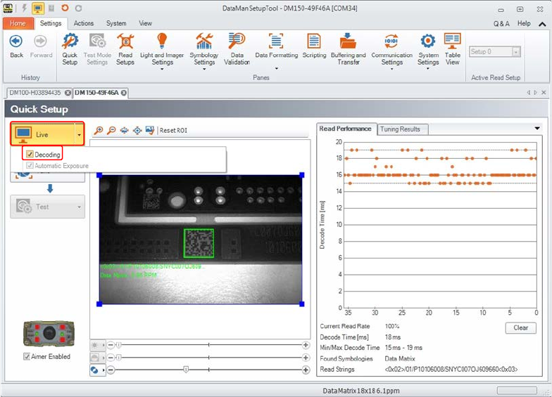
Task: Click the bottom slider's handle
Action: point(186,370)
